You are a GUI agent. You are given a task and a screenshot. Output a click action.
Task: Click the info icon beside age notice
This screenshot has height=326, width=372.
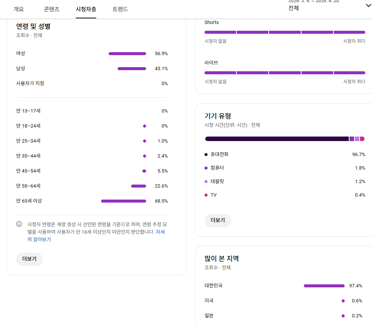[x=19, y=224]
